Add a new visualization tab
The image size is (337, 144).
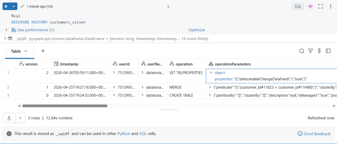click(43, 51)
